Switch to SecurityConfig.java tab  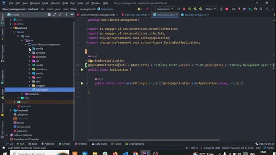coord(195,15)
